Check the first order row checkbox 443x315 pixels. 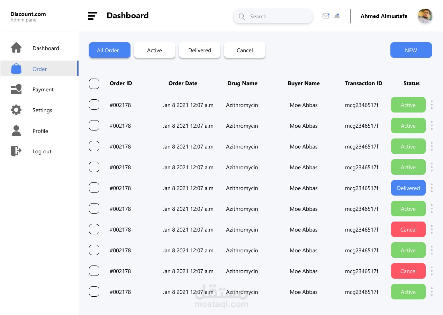pos(94,105)
